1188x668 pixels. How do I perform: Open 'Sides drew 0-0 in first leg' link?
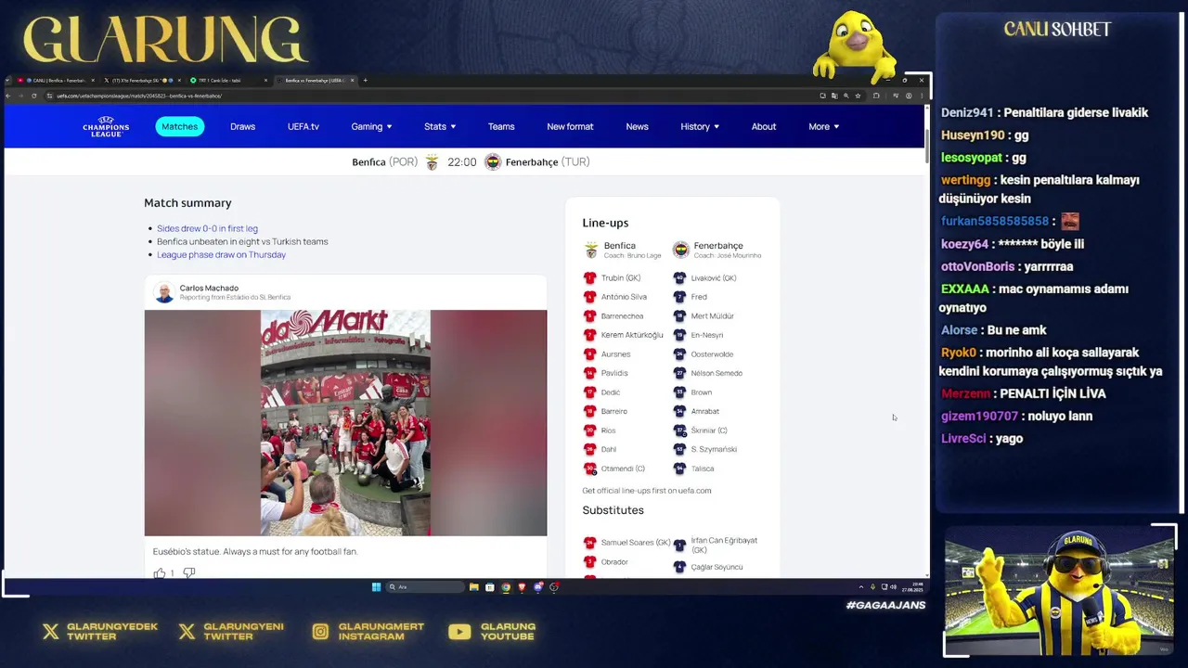207,228
